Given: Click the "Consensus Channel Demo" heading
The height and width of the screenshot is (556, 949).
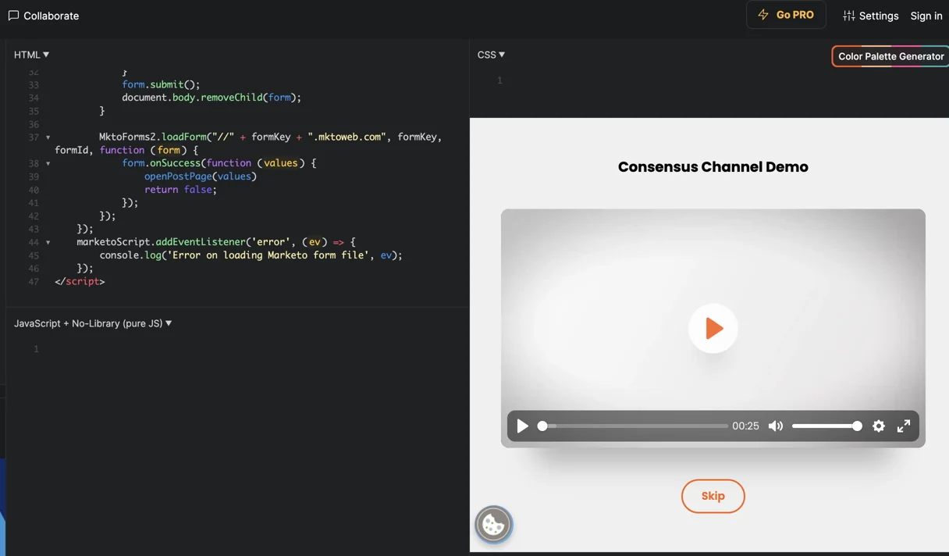Looking at the screenshot, I should point(713,167).
